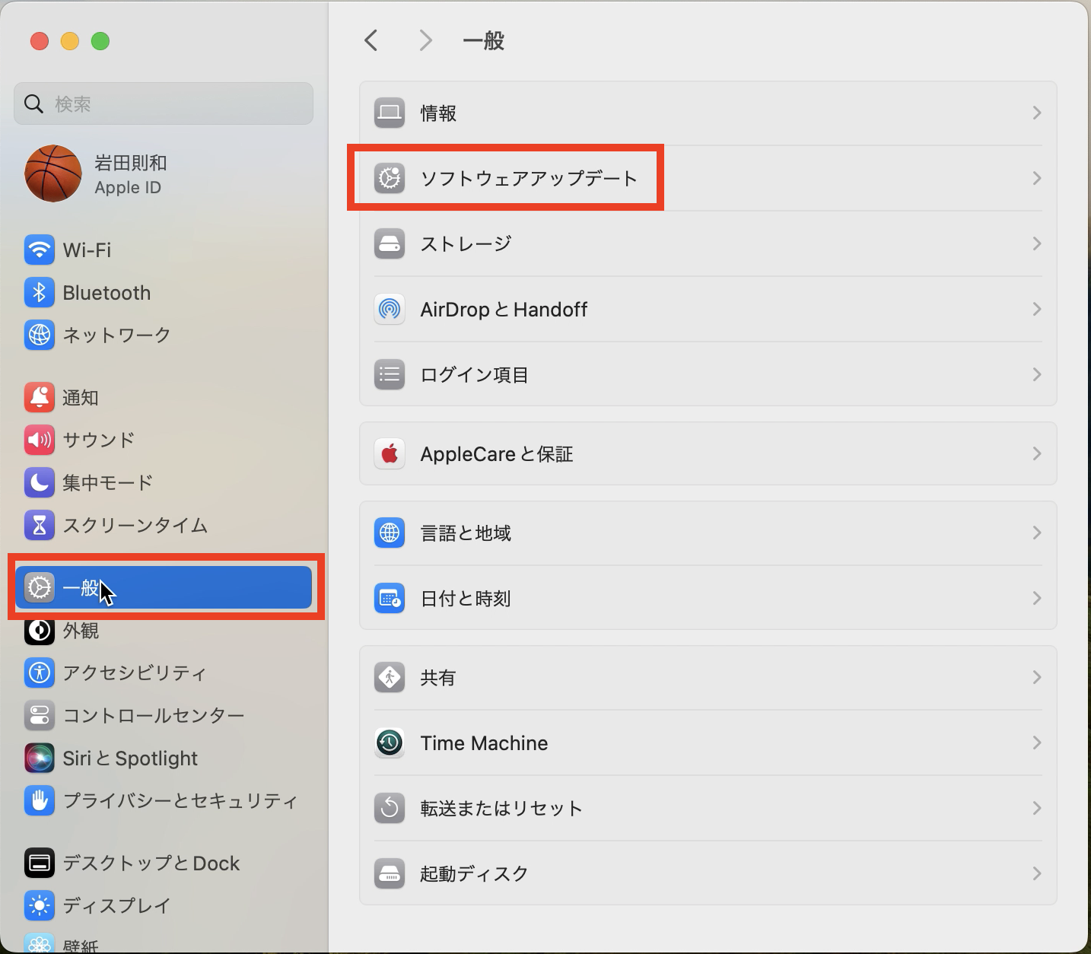
Task: Expand the AirDrop と Handoff chevron
Action: click(x=1036, y=309)
